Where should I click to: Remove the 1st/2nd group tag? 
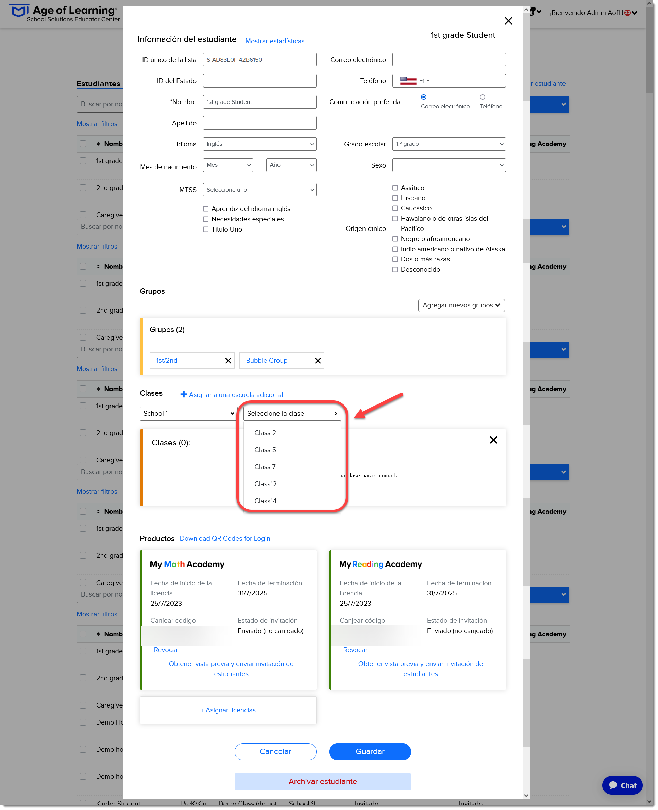(228, 361)
